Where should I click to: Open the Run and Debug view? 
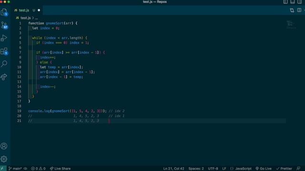[4, 38]
